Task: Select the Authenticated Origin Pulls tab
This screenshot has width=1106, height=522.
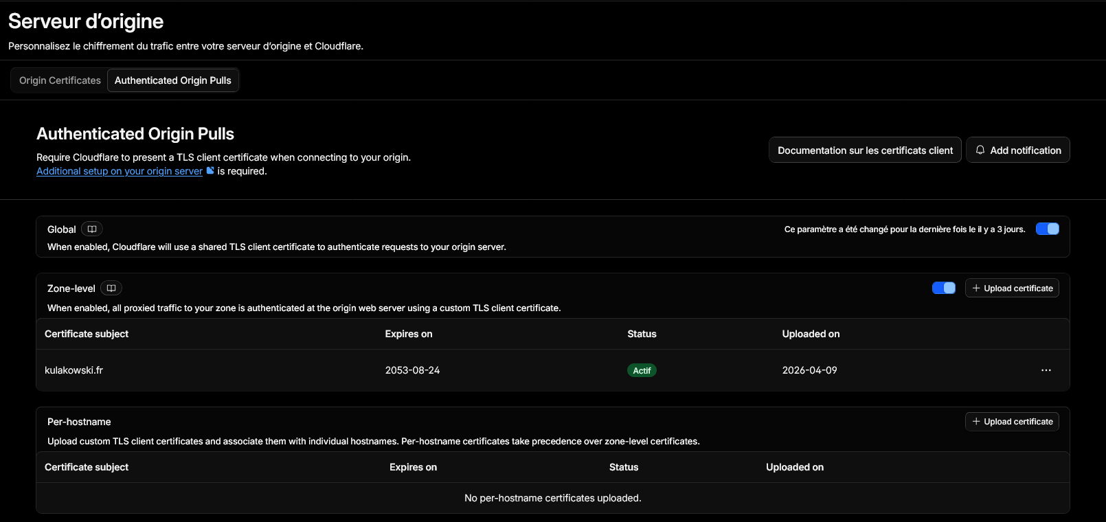Action: click(x=172, y=80)
